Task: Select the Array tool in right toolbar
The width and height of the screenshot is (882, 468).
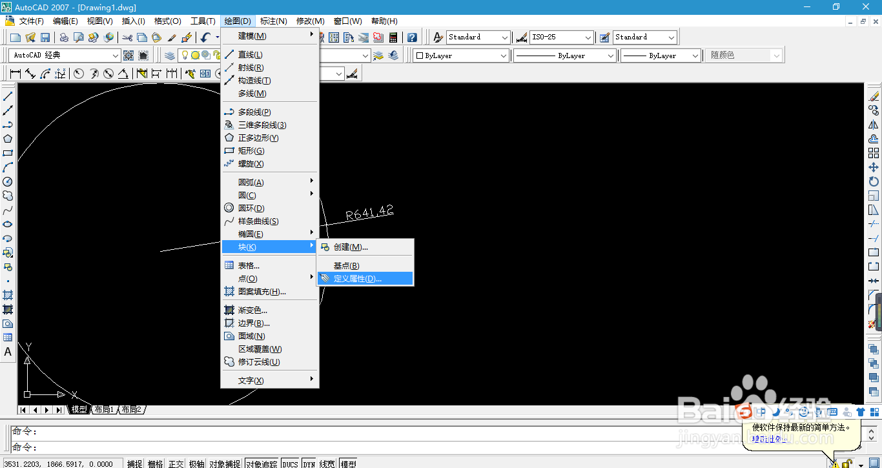Action: (874, 153)
